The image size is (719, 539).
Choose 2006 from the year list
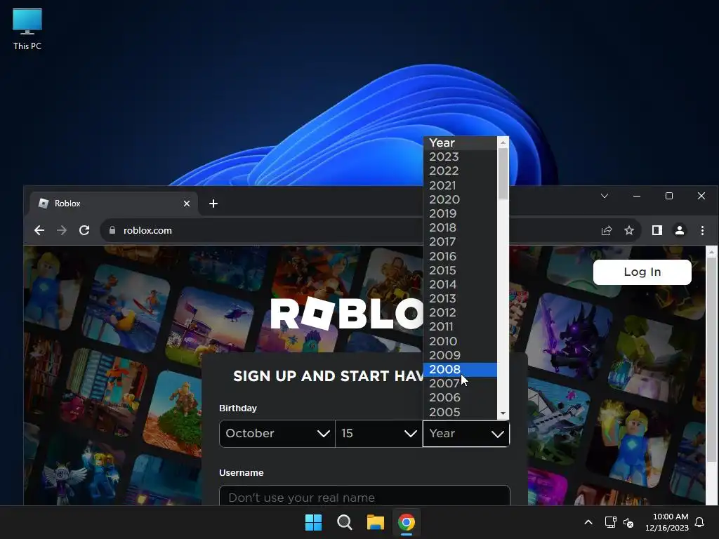(460, 398)
